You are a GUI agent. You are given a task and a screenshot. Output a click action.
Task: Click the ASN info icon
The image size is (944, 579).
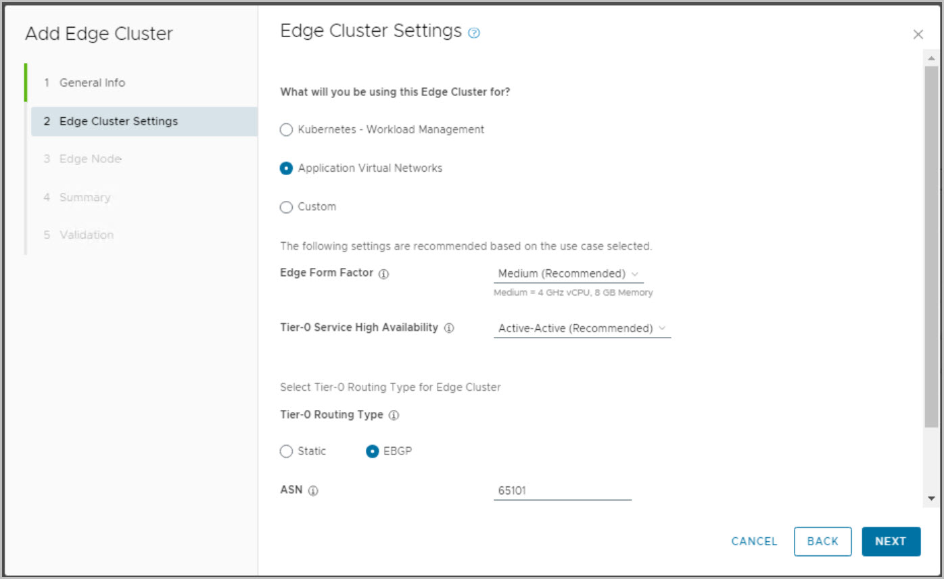[x=313, y=491]
